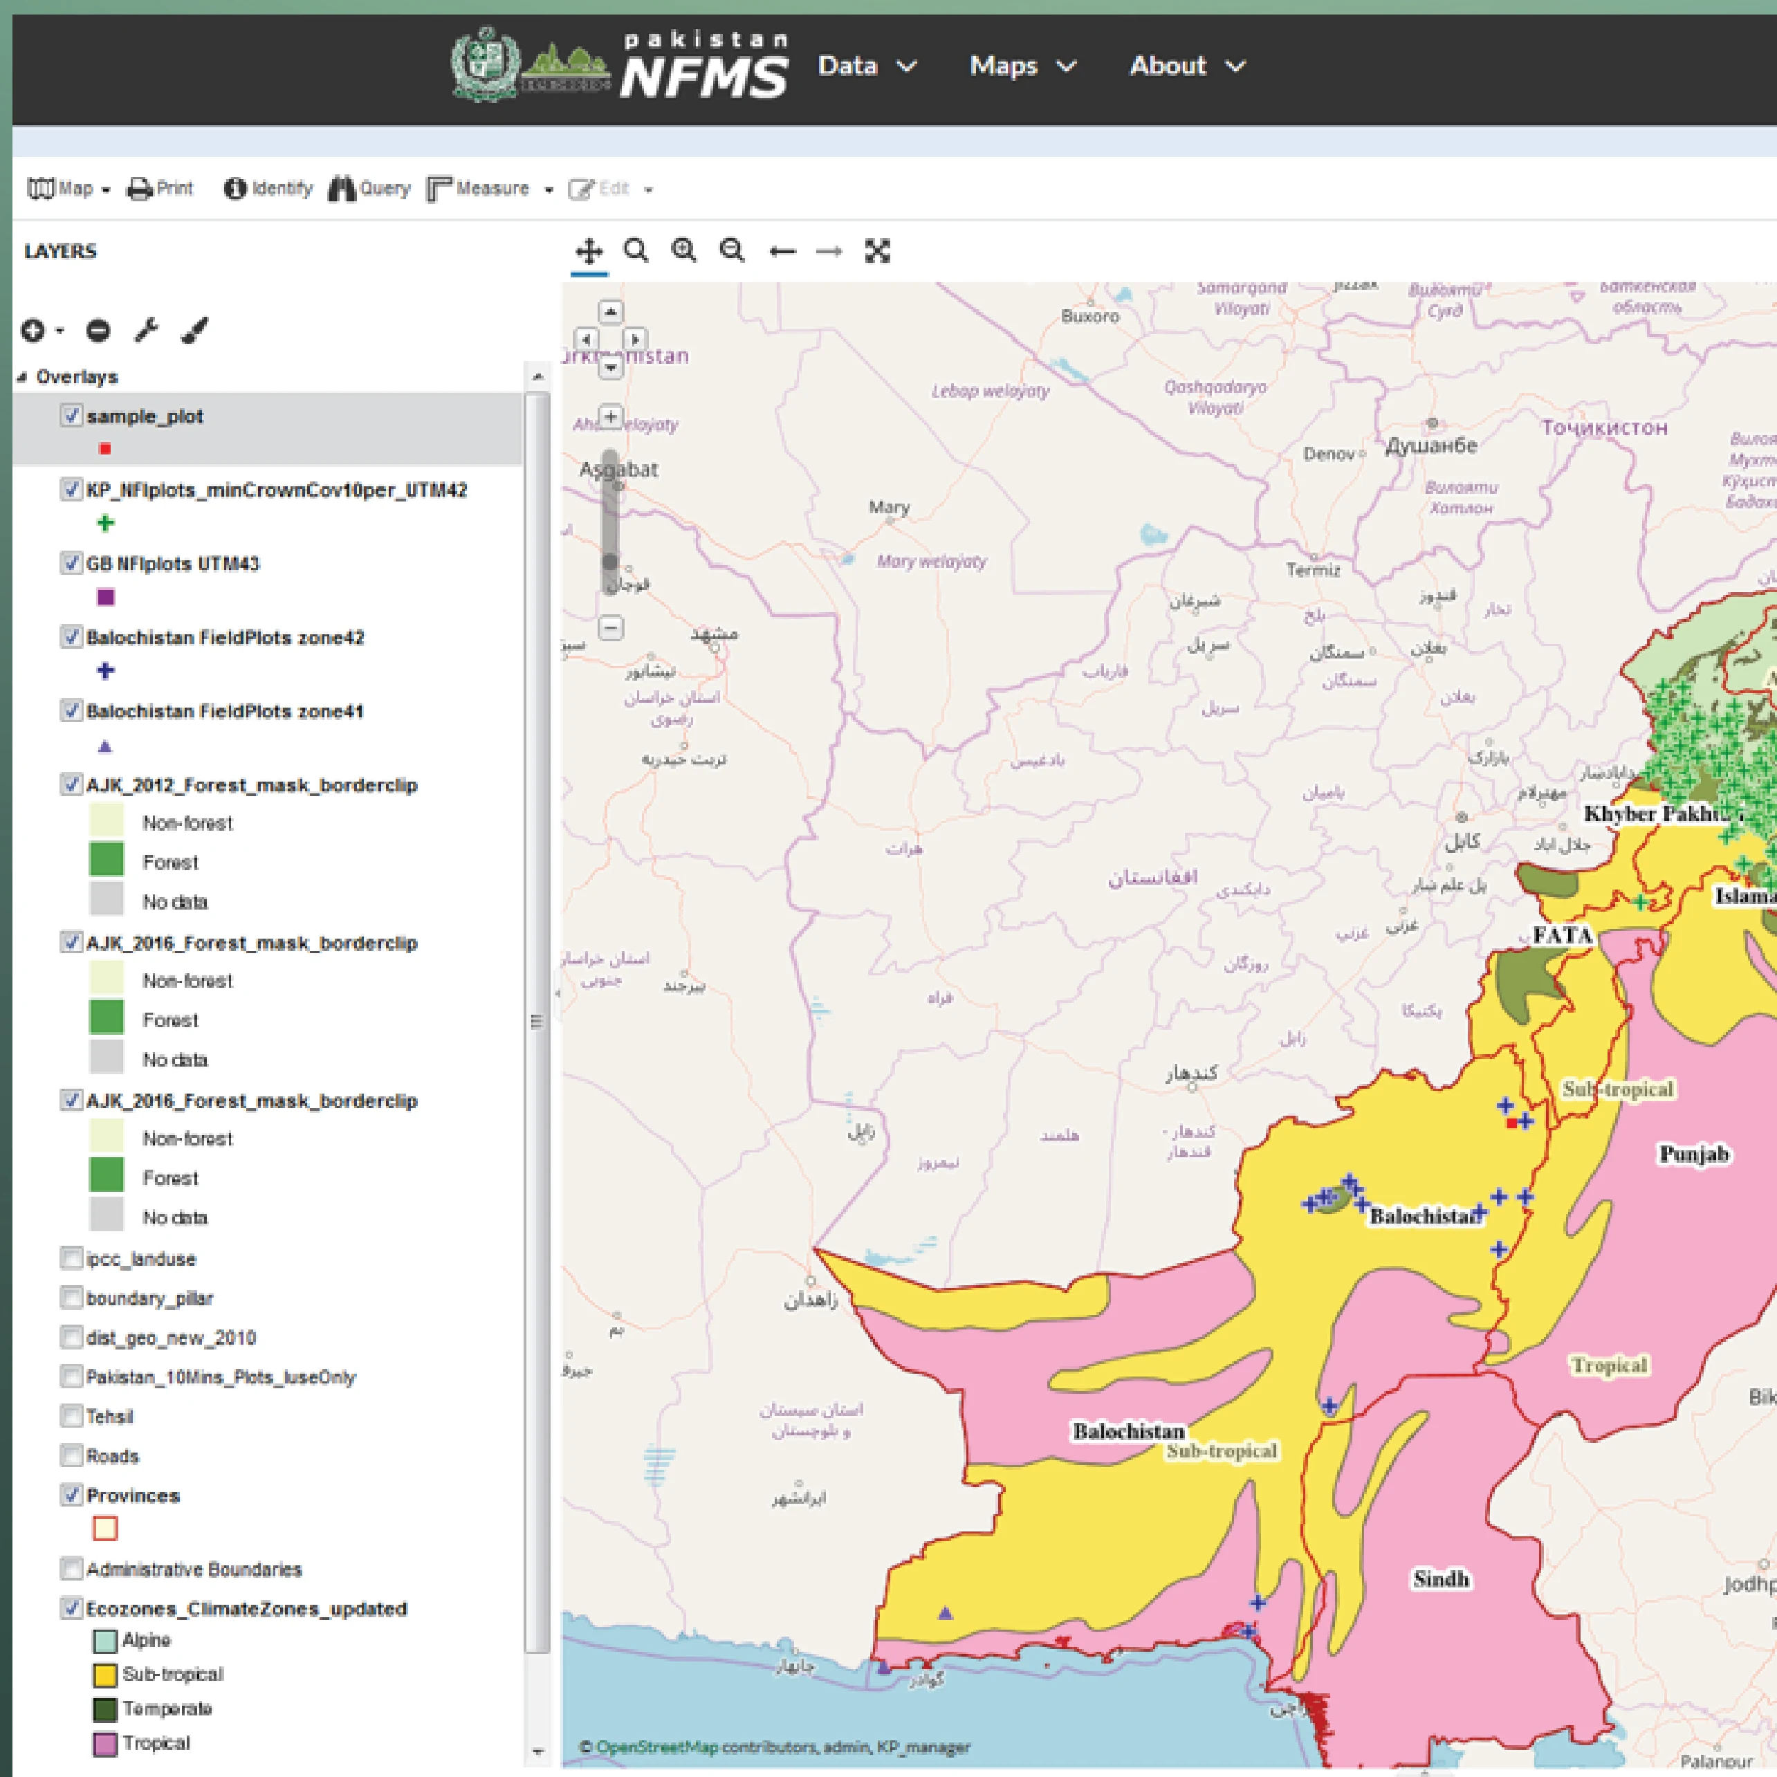The height and width of the screenshot is (1777, 1777).
Task: Enable the ipcc_landuse layer
Action: point(72,1258)
